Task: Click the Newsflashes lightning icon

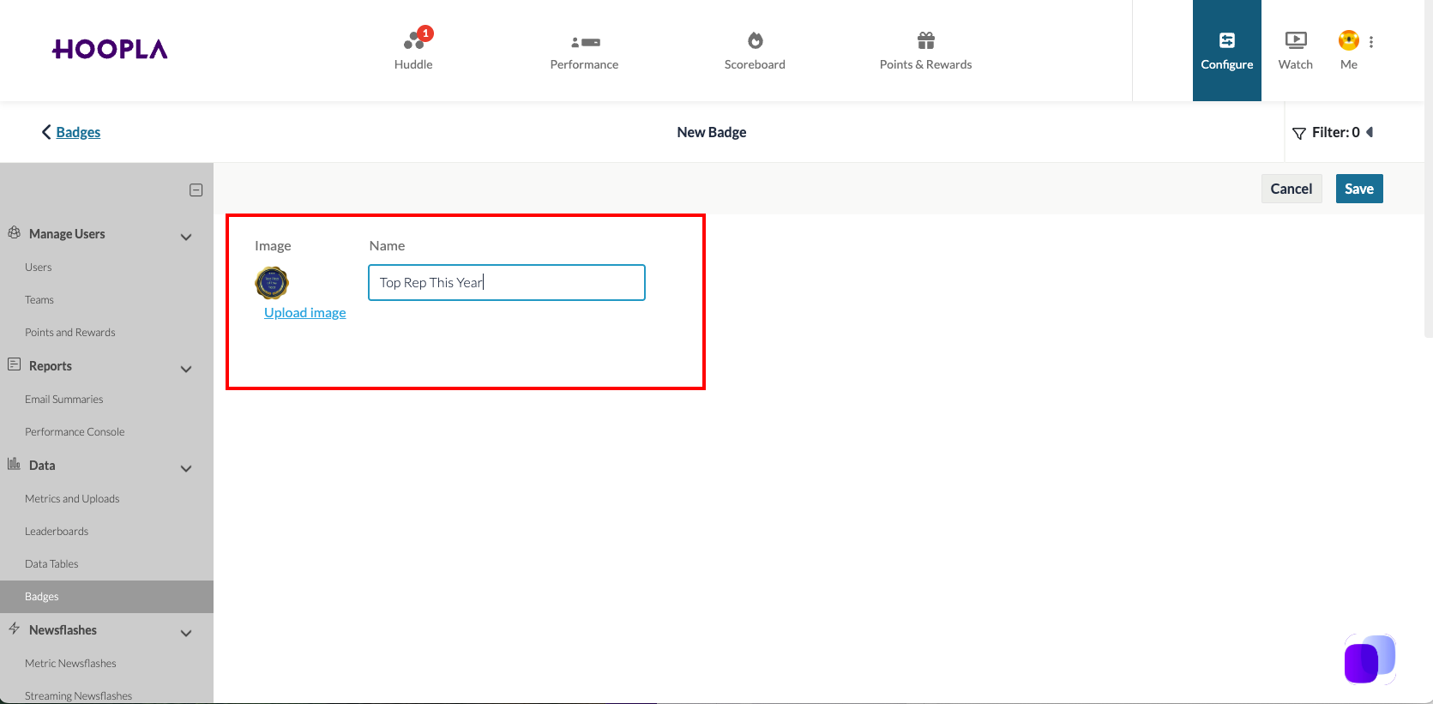Action: [x=15, y=629]
